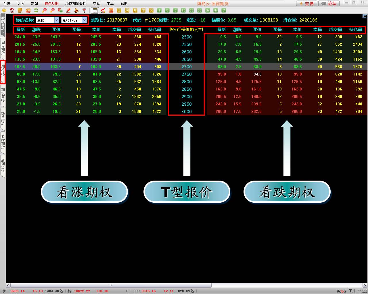Switch to daily 日 chart period
The image size is (368, 294).
[119, 10]
